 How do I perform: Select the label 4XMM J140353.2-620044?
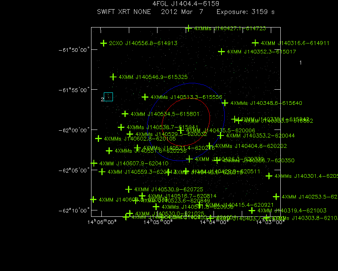[x=260, y=136]
